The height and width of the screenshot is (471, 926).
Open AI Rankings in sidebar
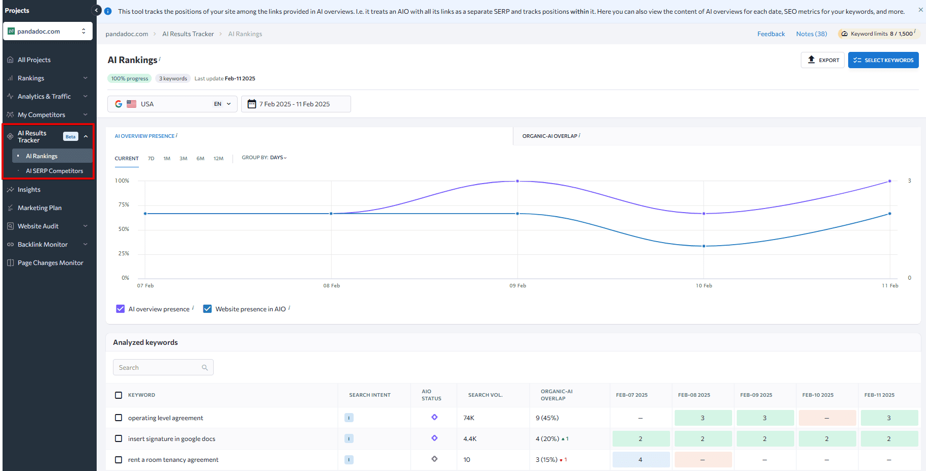[x=53, y=156]
